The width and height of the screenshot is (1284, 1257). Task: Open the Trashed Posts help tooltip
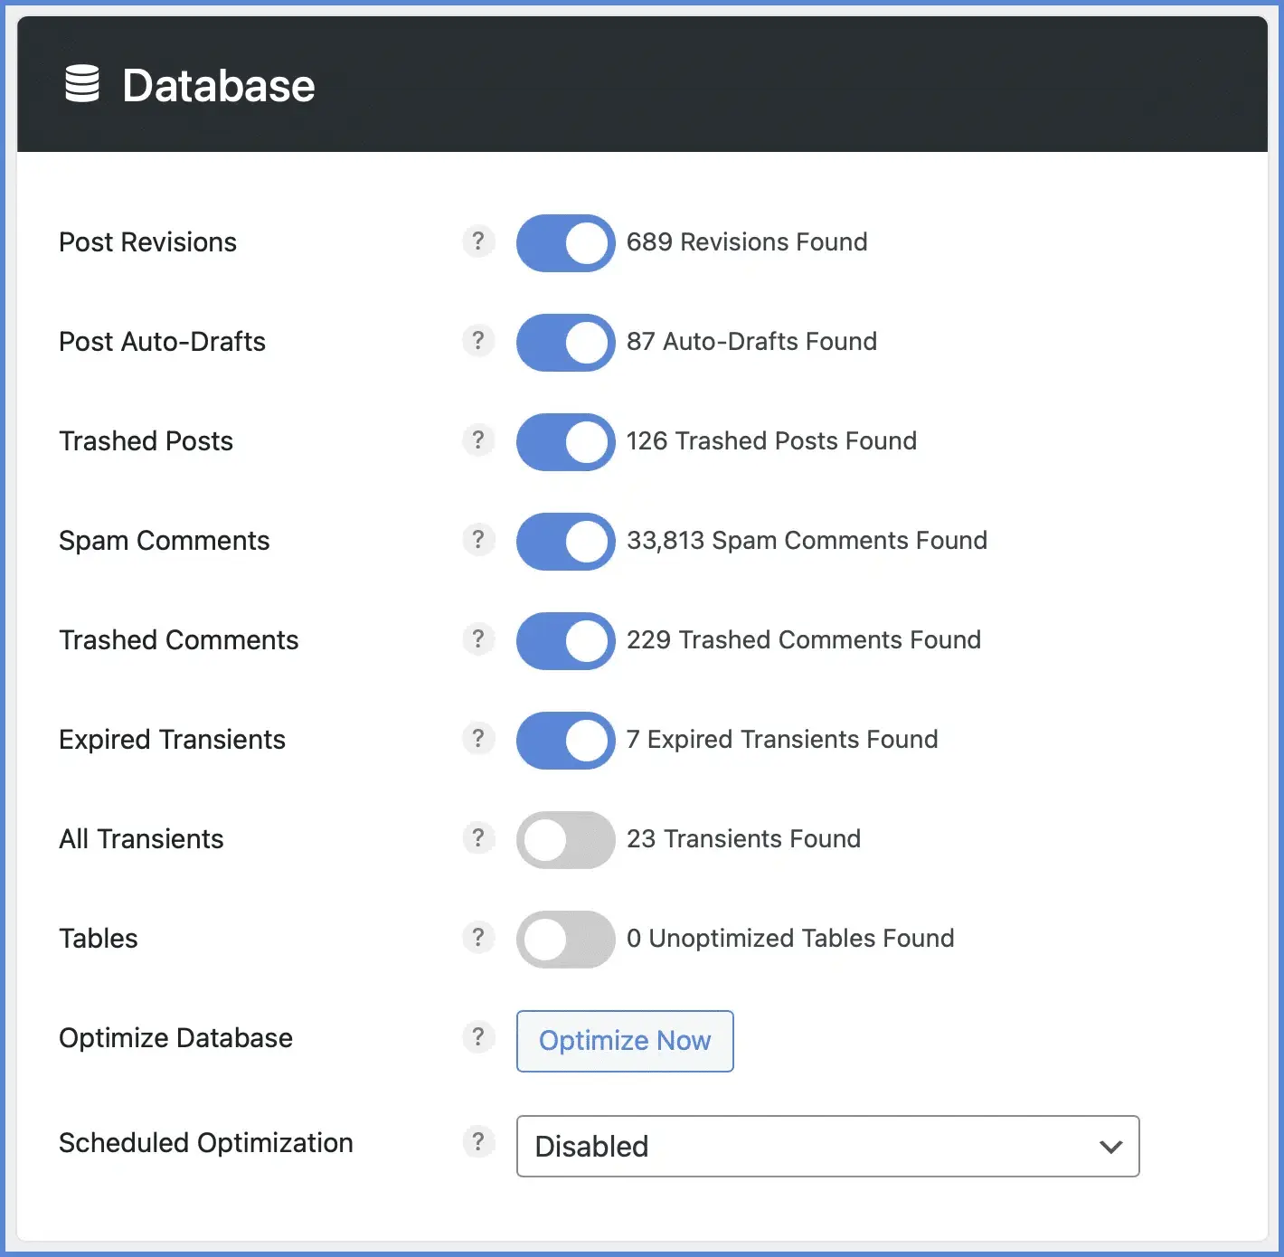pyautogui.click(x=478, y=440)
